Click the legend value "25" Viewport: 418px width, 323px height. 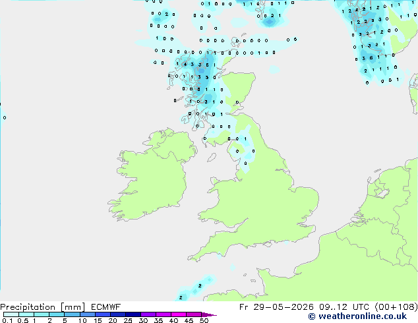pyautogui.click(x=128, y=320)
